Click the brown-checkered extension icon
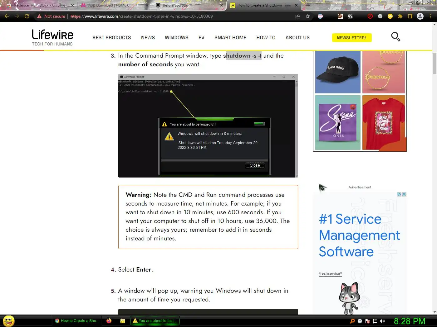Screen dimensions: 437x327 click(340, 16)
